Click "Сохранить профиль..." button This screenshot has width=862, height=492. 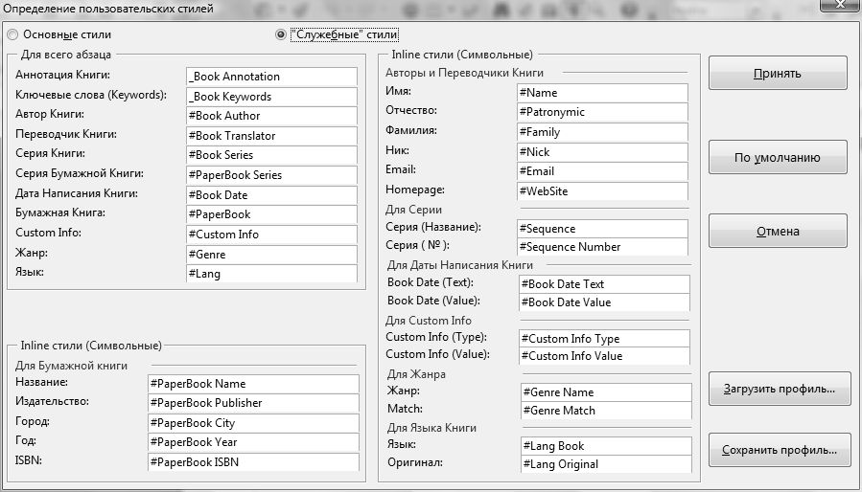click(x=780, y=450)
